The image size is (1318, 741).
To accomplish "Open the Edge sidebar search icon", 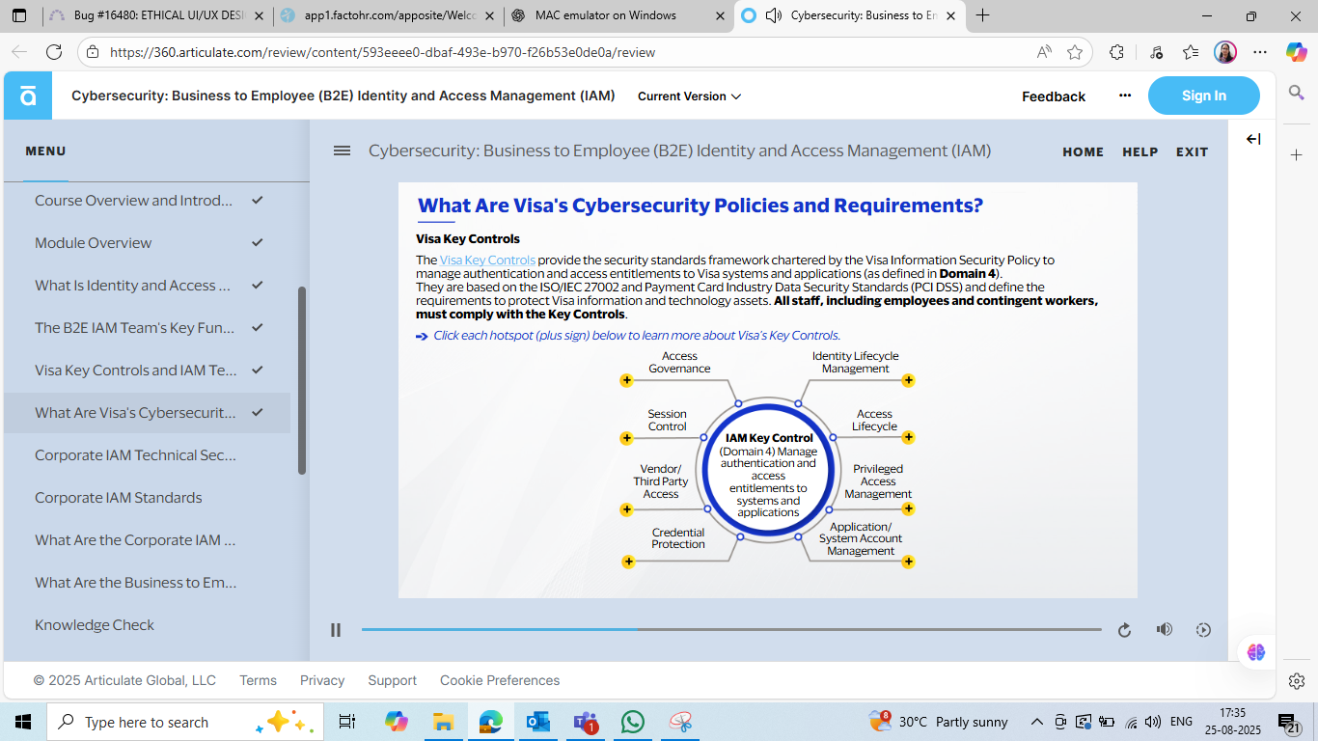I will pos(1297,93).
